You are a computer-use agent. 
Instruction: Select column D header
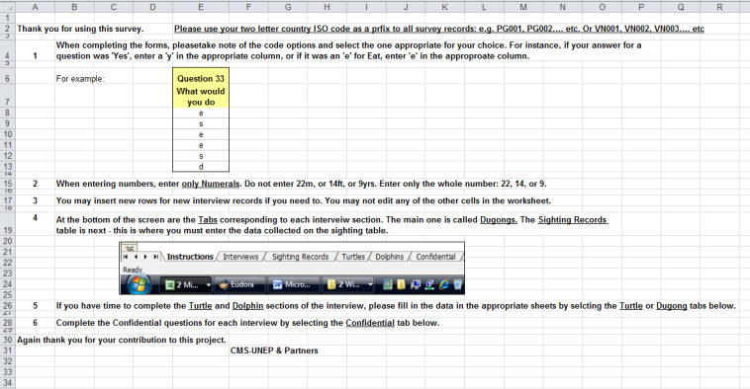(152, 7)
